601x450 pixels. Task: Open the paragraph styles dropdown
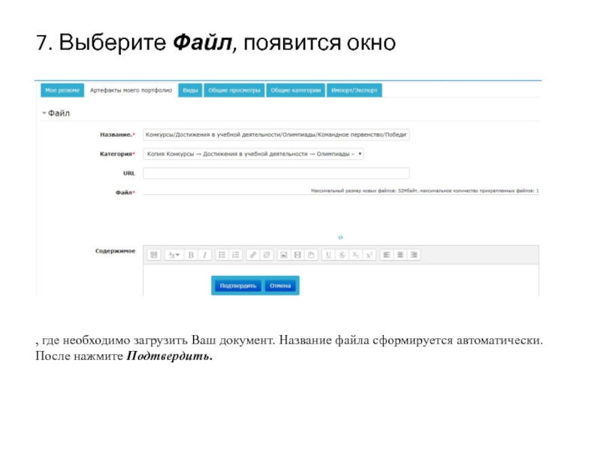pyautogui.click(x=174, y=255)
